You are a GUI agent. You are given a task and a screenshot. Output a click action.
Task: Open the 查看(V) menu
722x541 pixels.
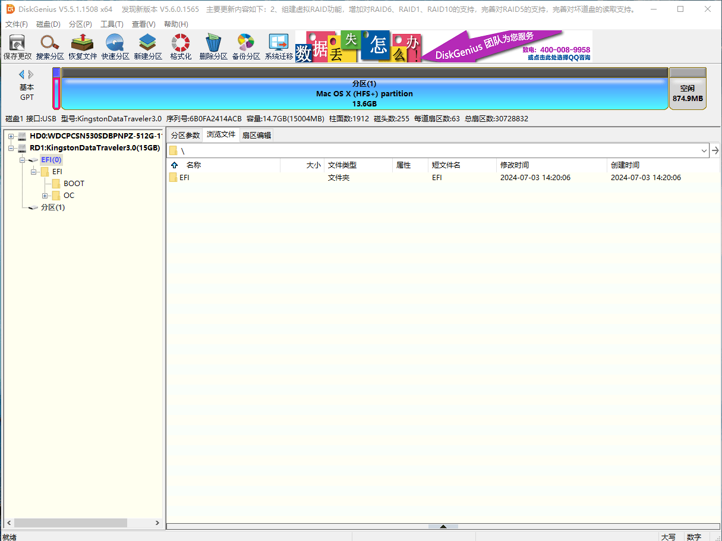click(143, 24)
